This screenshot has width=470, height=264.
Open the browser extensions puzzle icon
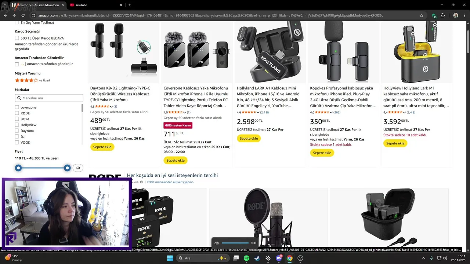point(443,15)
